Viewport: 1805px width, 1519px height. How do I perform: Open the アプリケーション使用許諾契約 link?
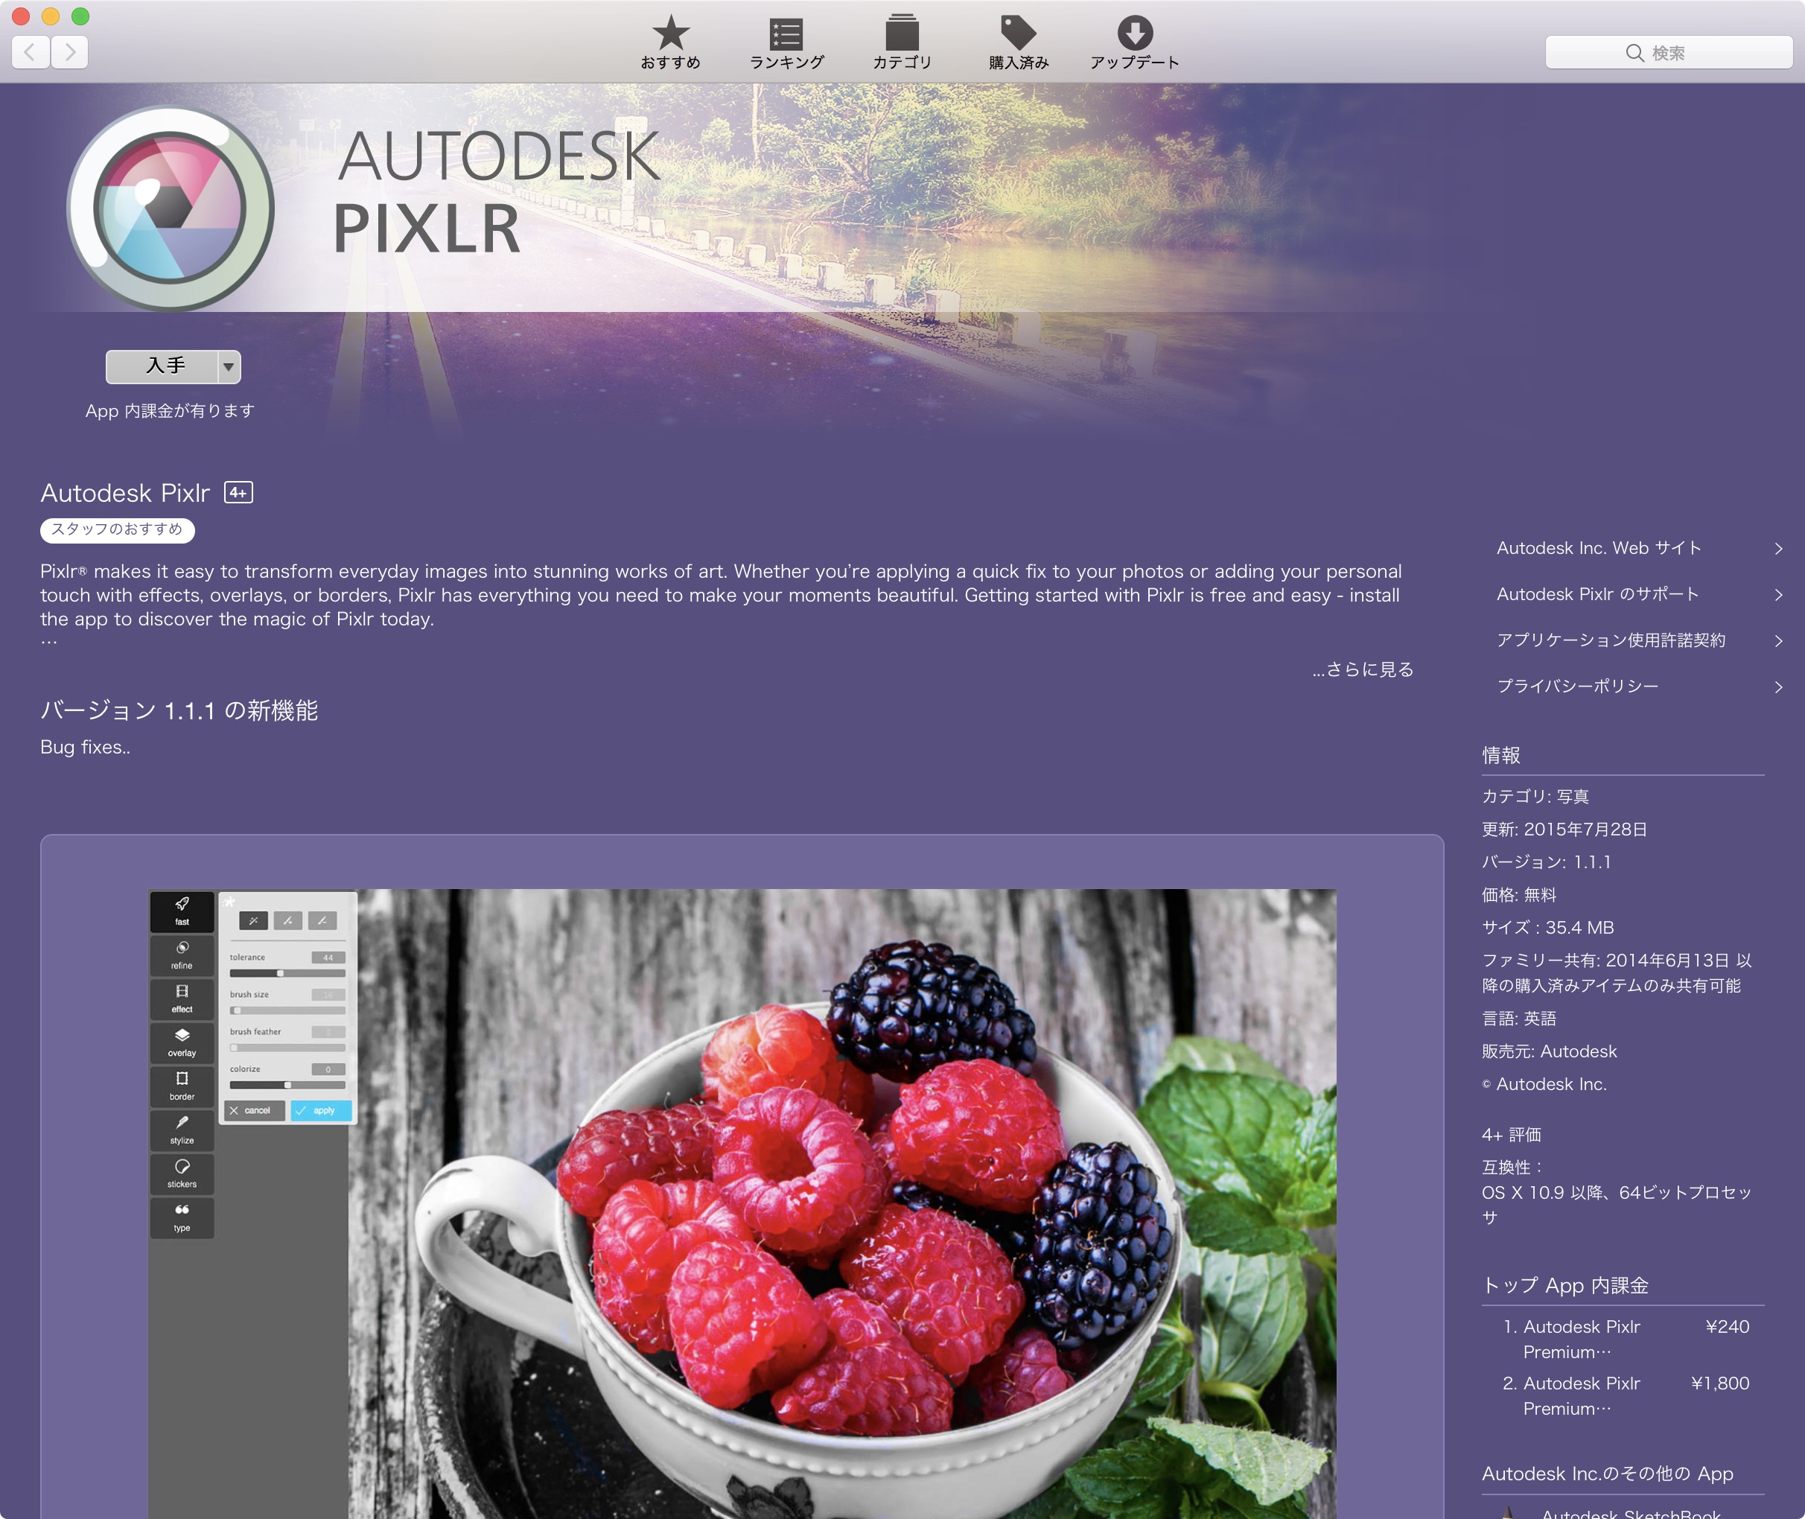pyautogui.click(x=1611, y=640)
